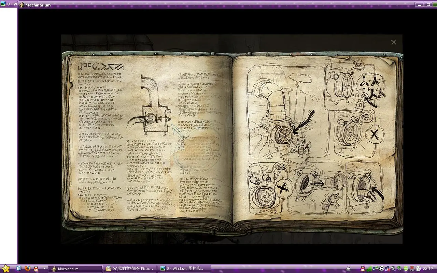
Task: Click the 22:19 clock in the tray
Action: [x=428, y=269]
